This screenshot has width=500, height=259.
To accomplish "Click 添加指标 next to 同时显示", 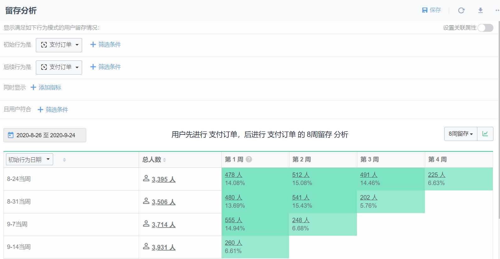I will (46, 87).
